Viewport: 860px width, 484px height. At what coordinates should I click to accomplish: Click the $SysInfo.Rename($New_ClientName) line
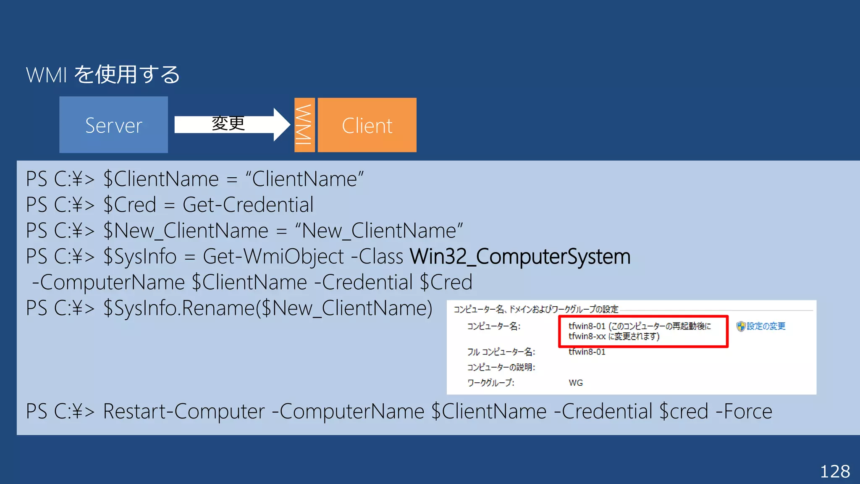point(229,308)
